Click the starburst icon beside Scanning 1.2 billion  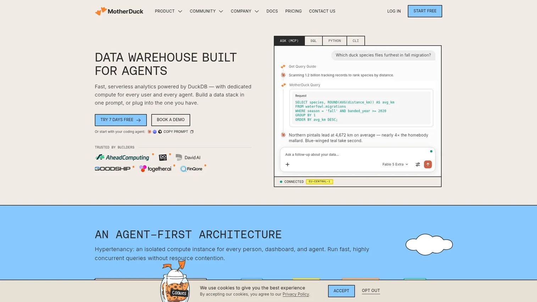click(x=283, y=75)
